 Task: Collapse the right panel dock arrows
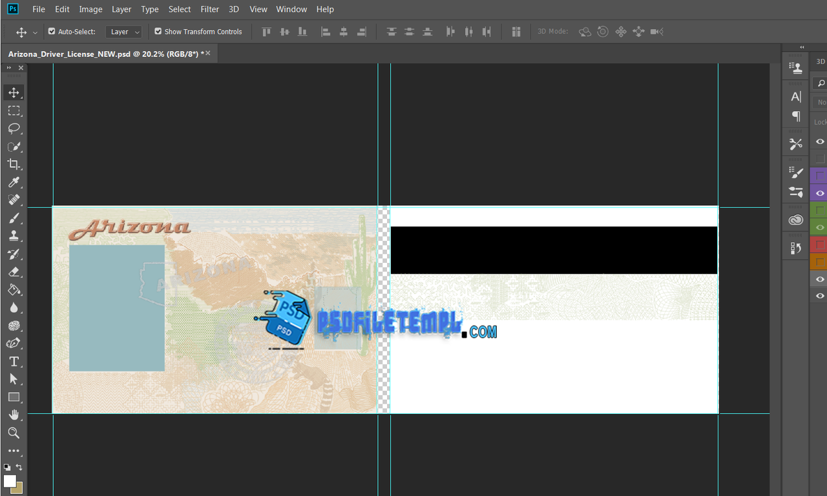tap(802, 47)
